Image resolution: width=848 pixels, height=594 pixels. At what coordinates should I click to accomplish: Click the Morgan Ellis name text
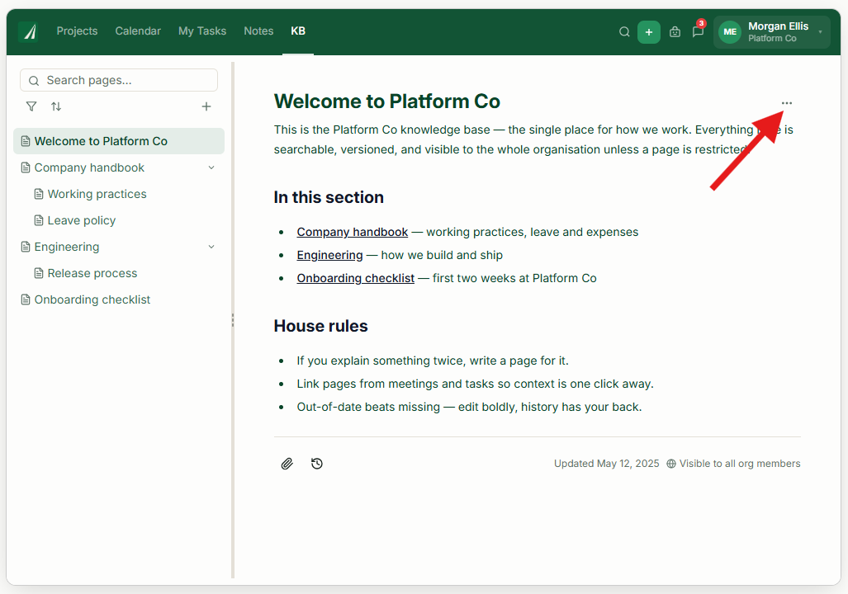pyautogui.click(x=779, y=26)
